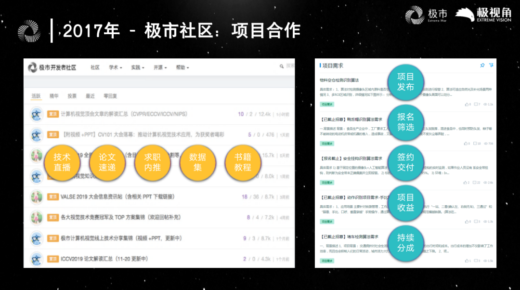
Task: Click the swirl logo left of slide title
Action: pyautogui.click(x=29, y=31)
